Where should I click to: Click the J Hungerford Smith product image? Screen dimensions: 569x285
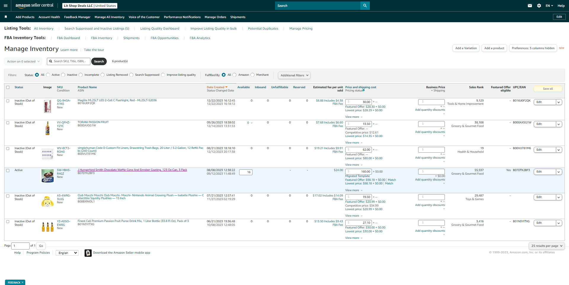[x=47, y=176]
